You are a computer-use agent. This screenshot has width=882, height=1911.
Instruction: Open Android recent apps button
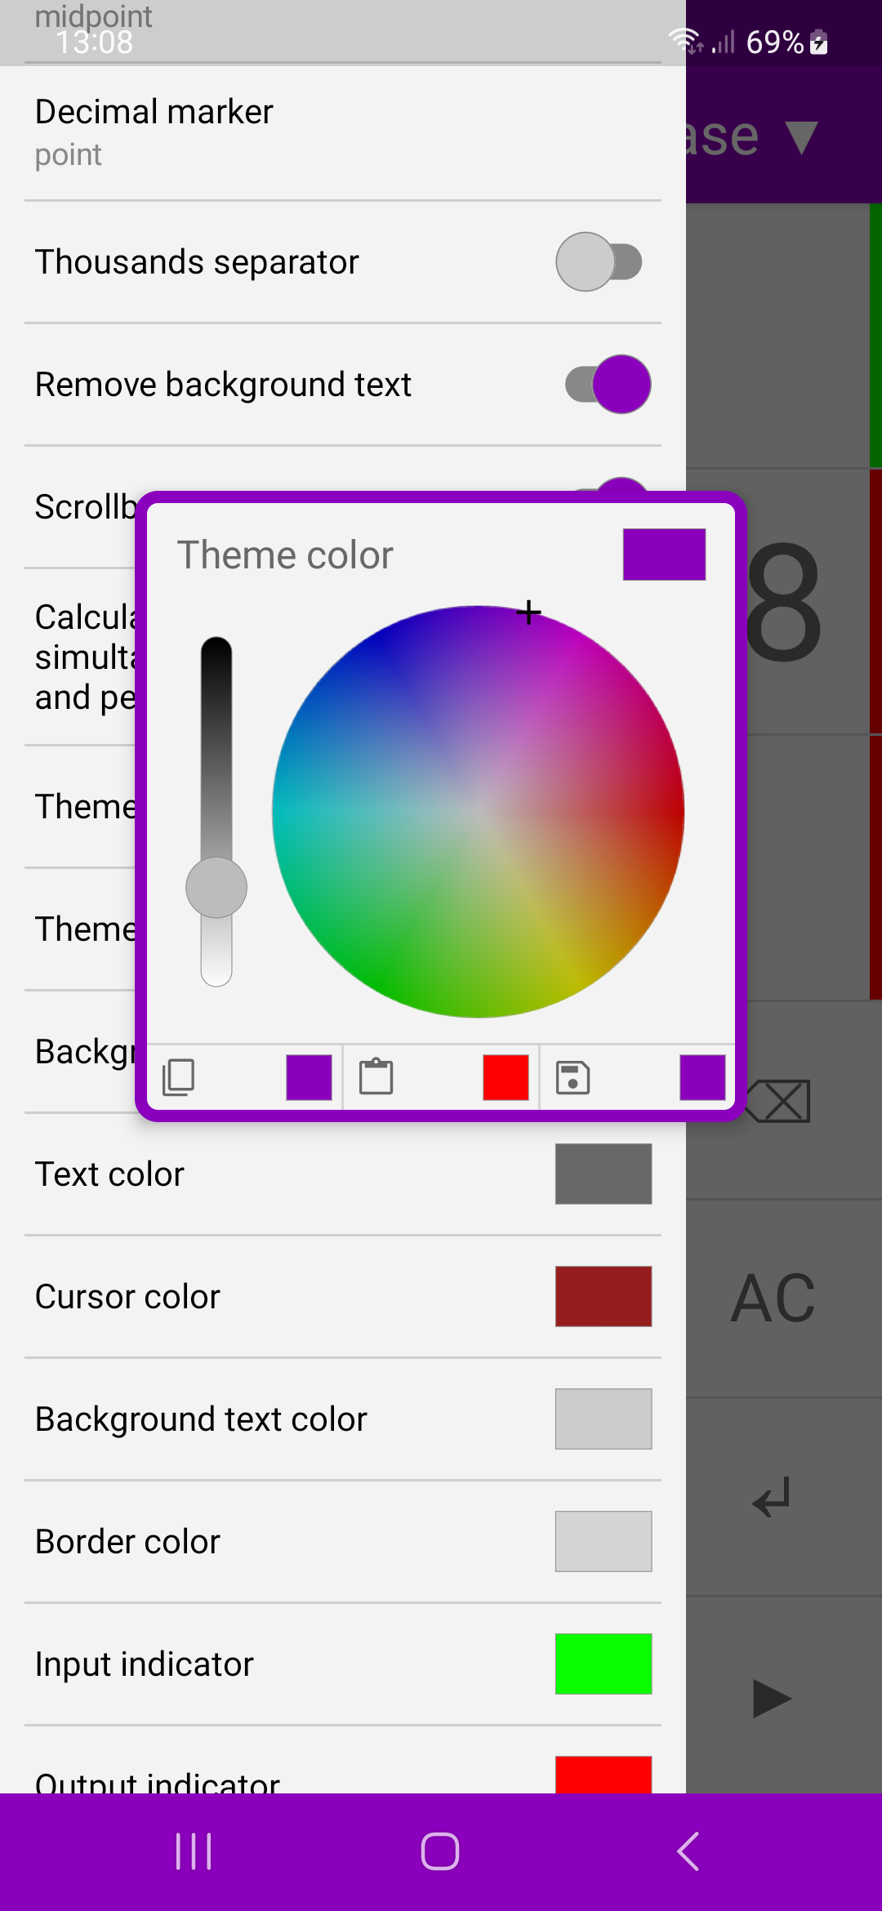click(x=194, y=1851)
